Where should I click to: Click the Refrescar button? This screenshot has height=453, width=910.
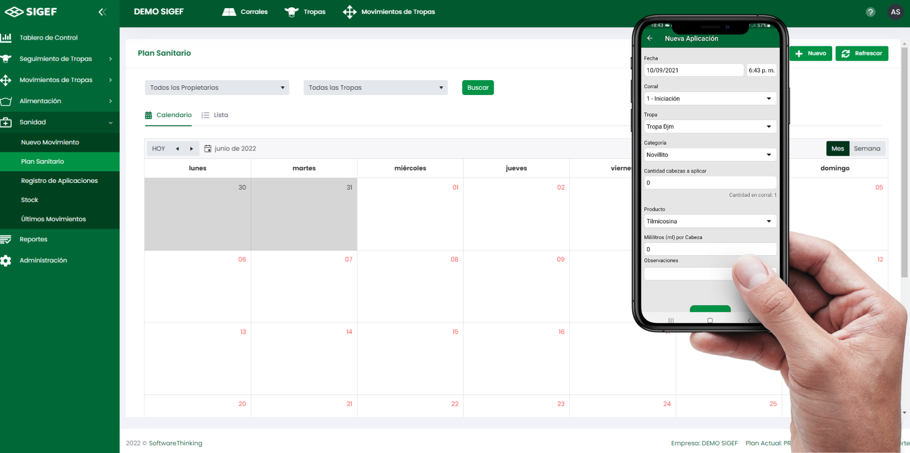tap(862, 54)
